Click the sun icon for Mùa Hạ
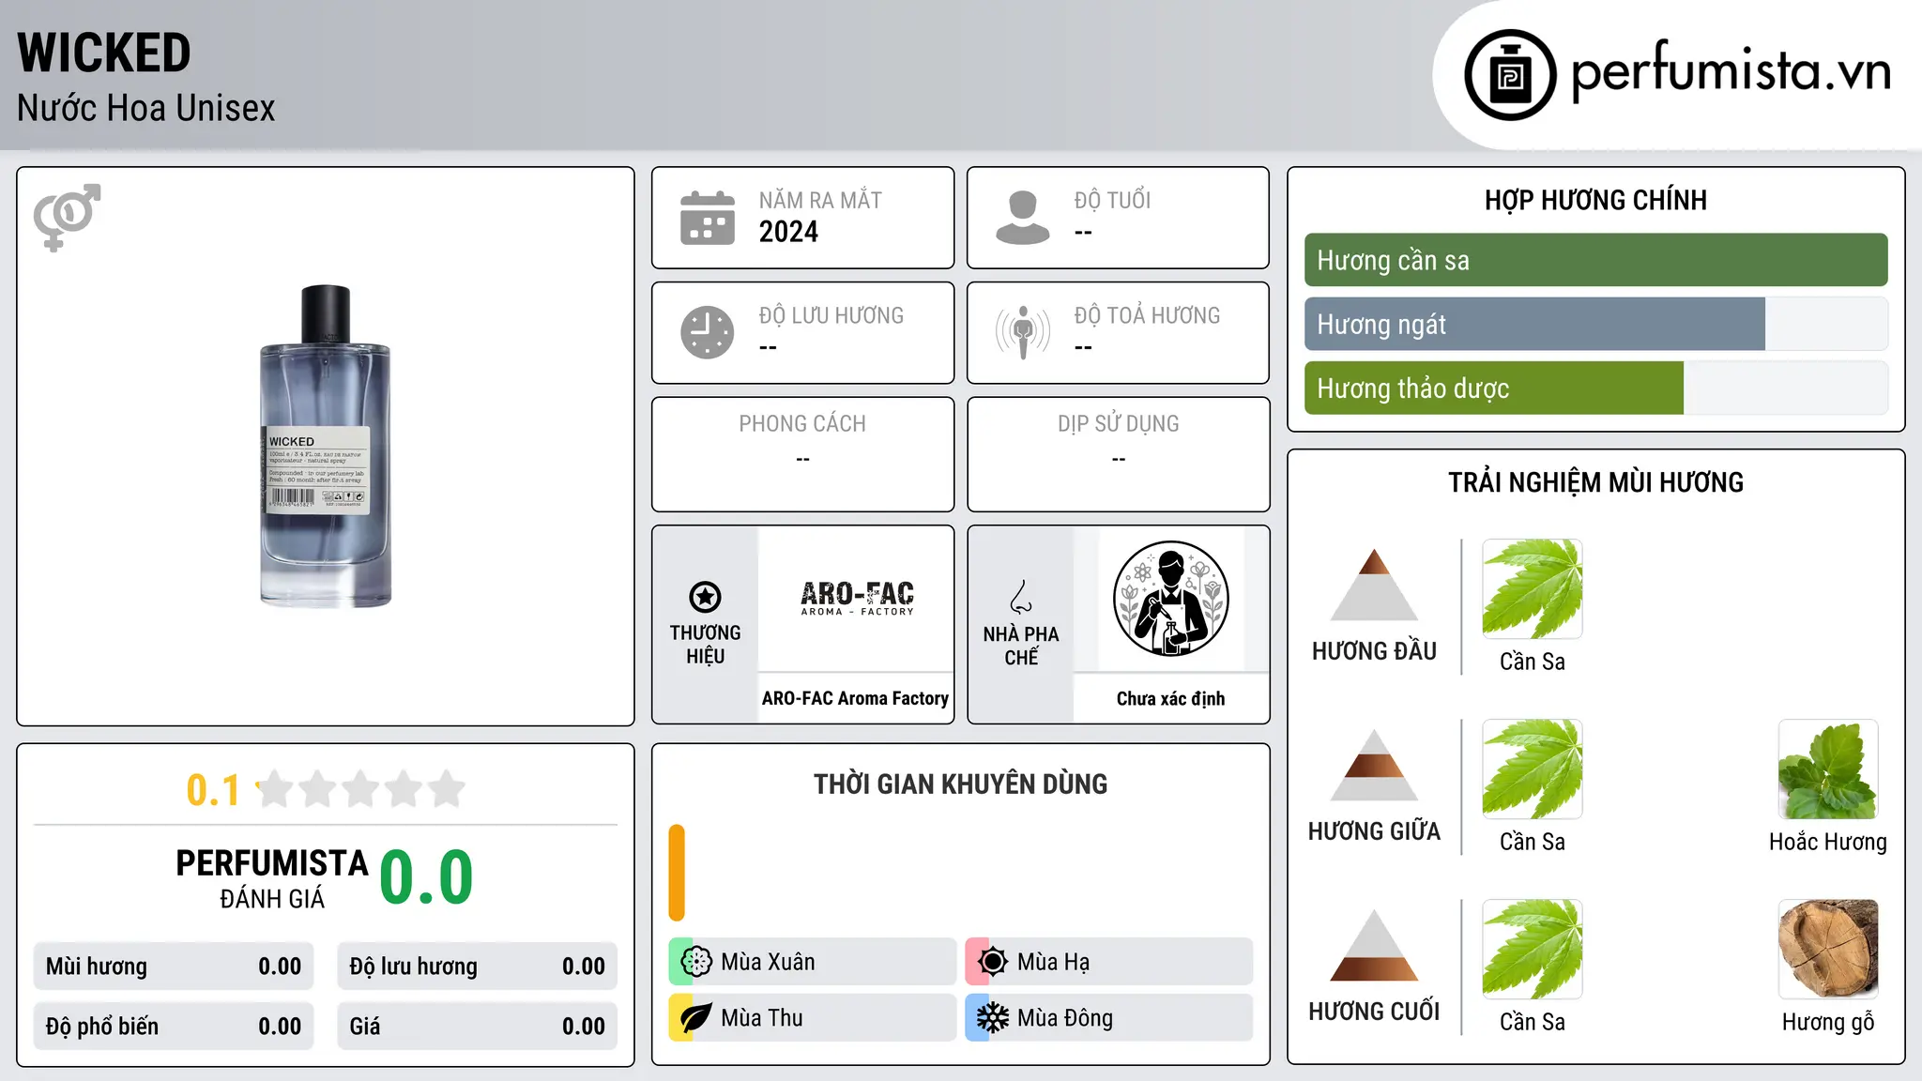Screen dimensions: 1922x1081 pyautogui.click(x=992, y=962)
